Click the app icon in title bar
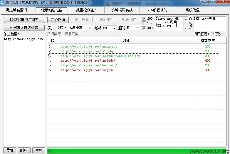 click(x=2, y=2)
